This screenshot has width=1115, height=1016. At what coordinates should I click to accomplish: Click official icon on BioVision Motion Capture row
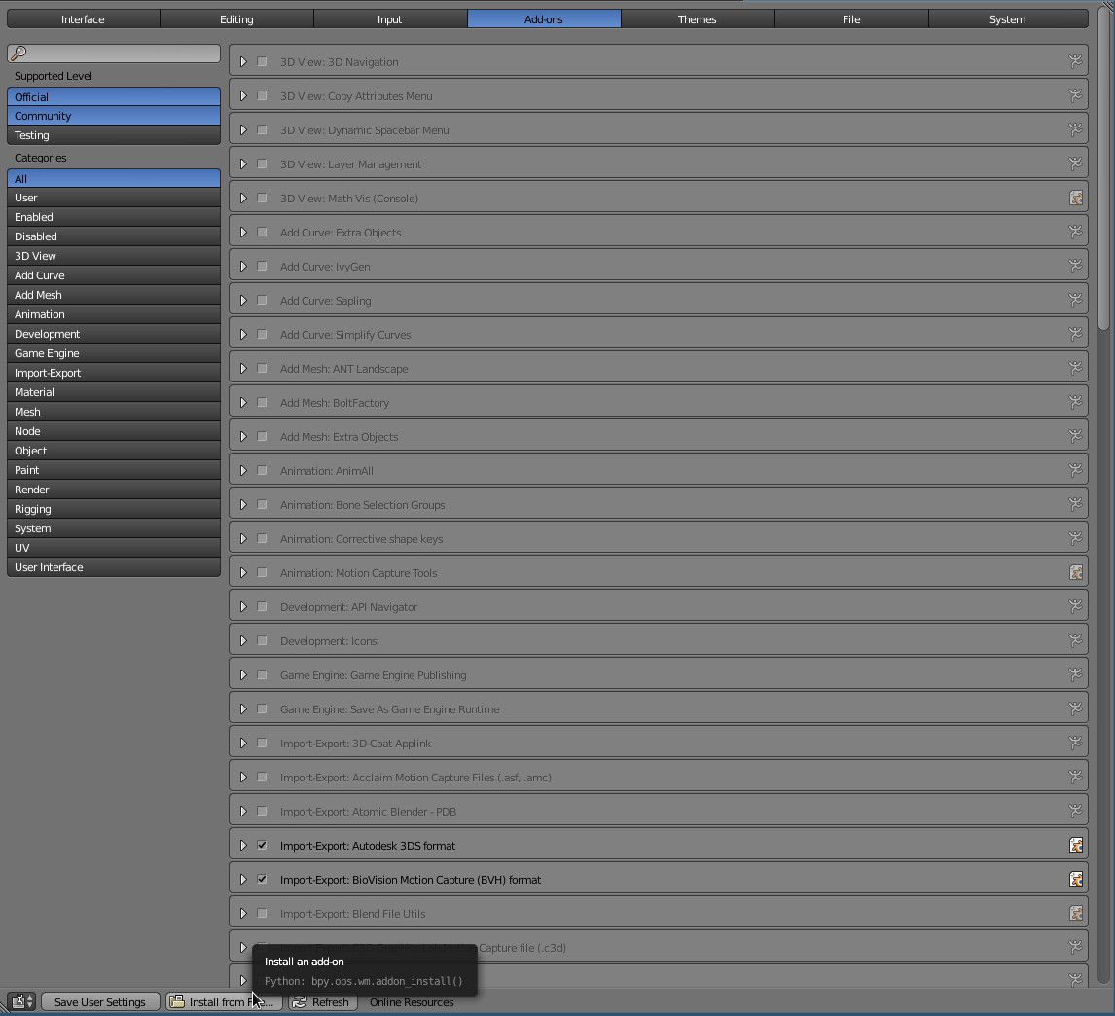(1075, 880)
